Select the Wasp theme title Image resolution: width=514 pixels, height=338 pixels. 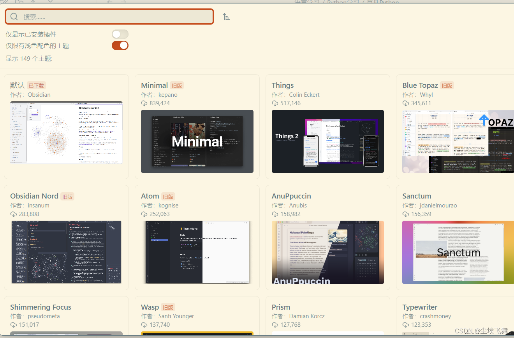click(150, 307)
